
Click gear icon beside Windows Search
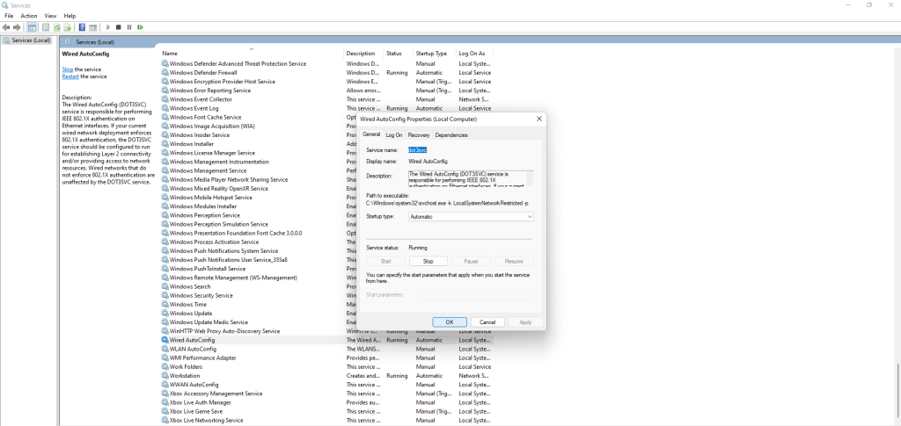click(x=165, y=286)
